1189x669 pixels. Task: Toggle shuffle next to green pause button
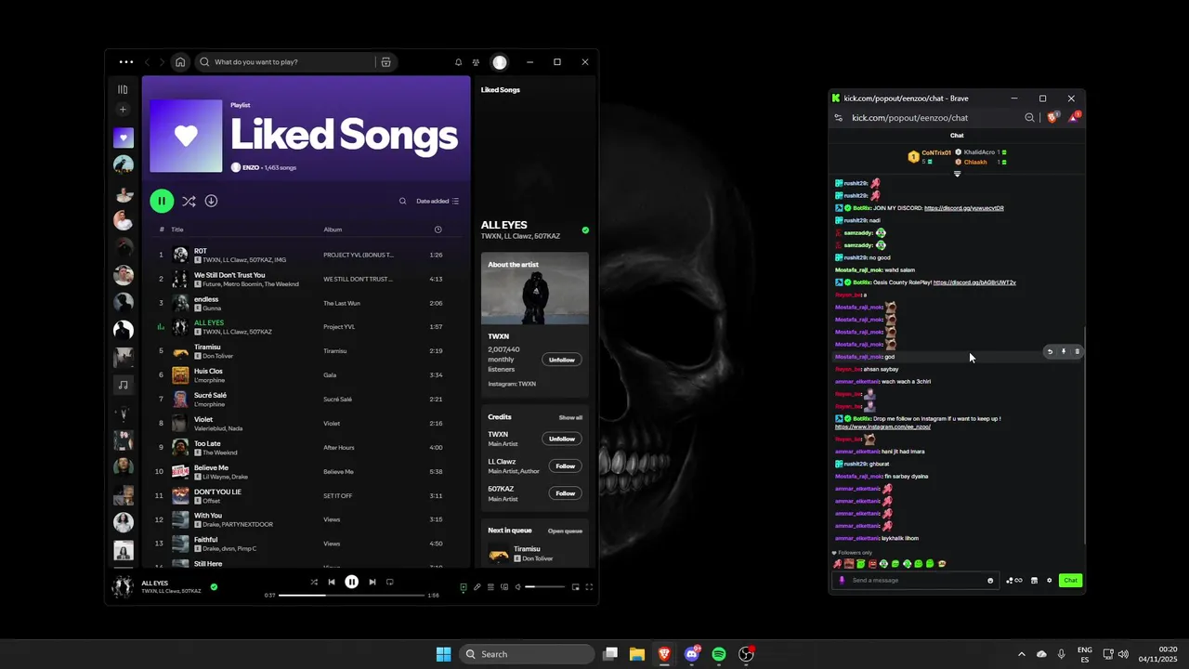189,201
